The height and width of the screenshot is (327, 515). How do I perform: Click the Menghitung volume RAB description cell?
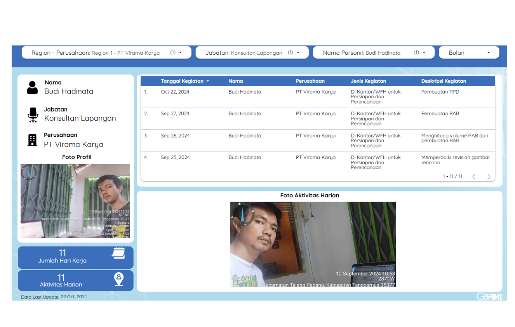pos(455,138)
